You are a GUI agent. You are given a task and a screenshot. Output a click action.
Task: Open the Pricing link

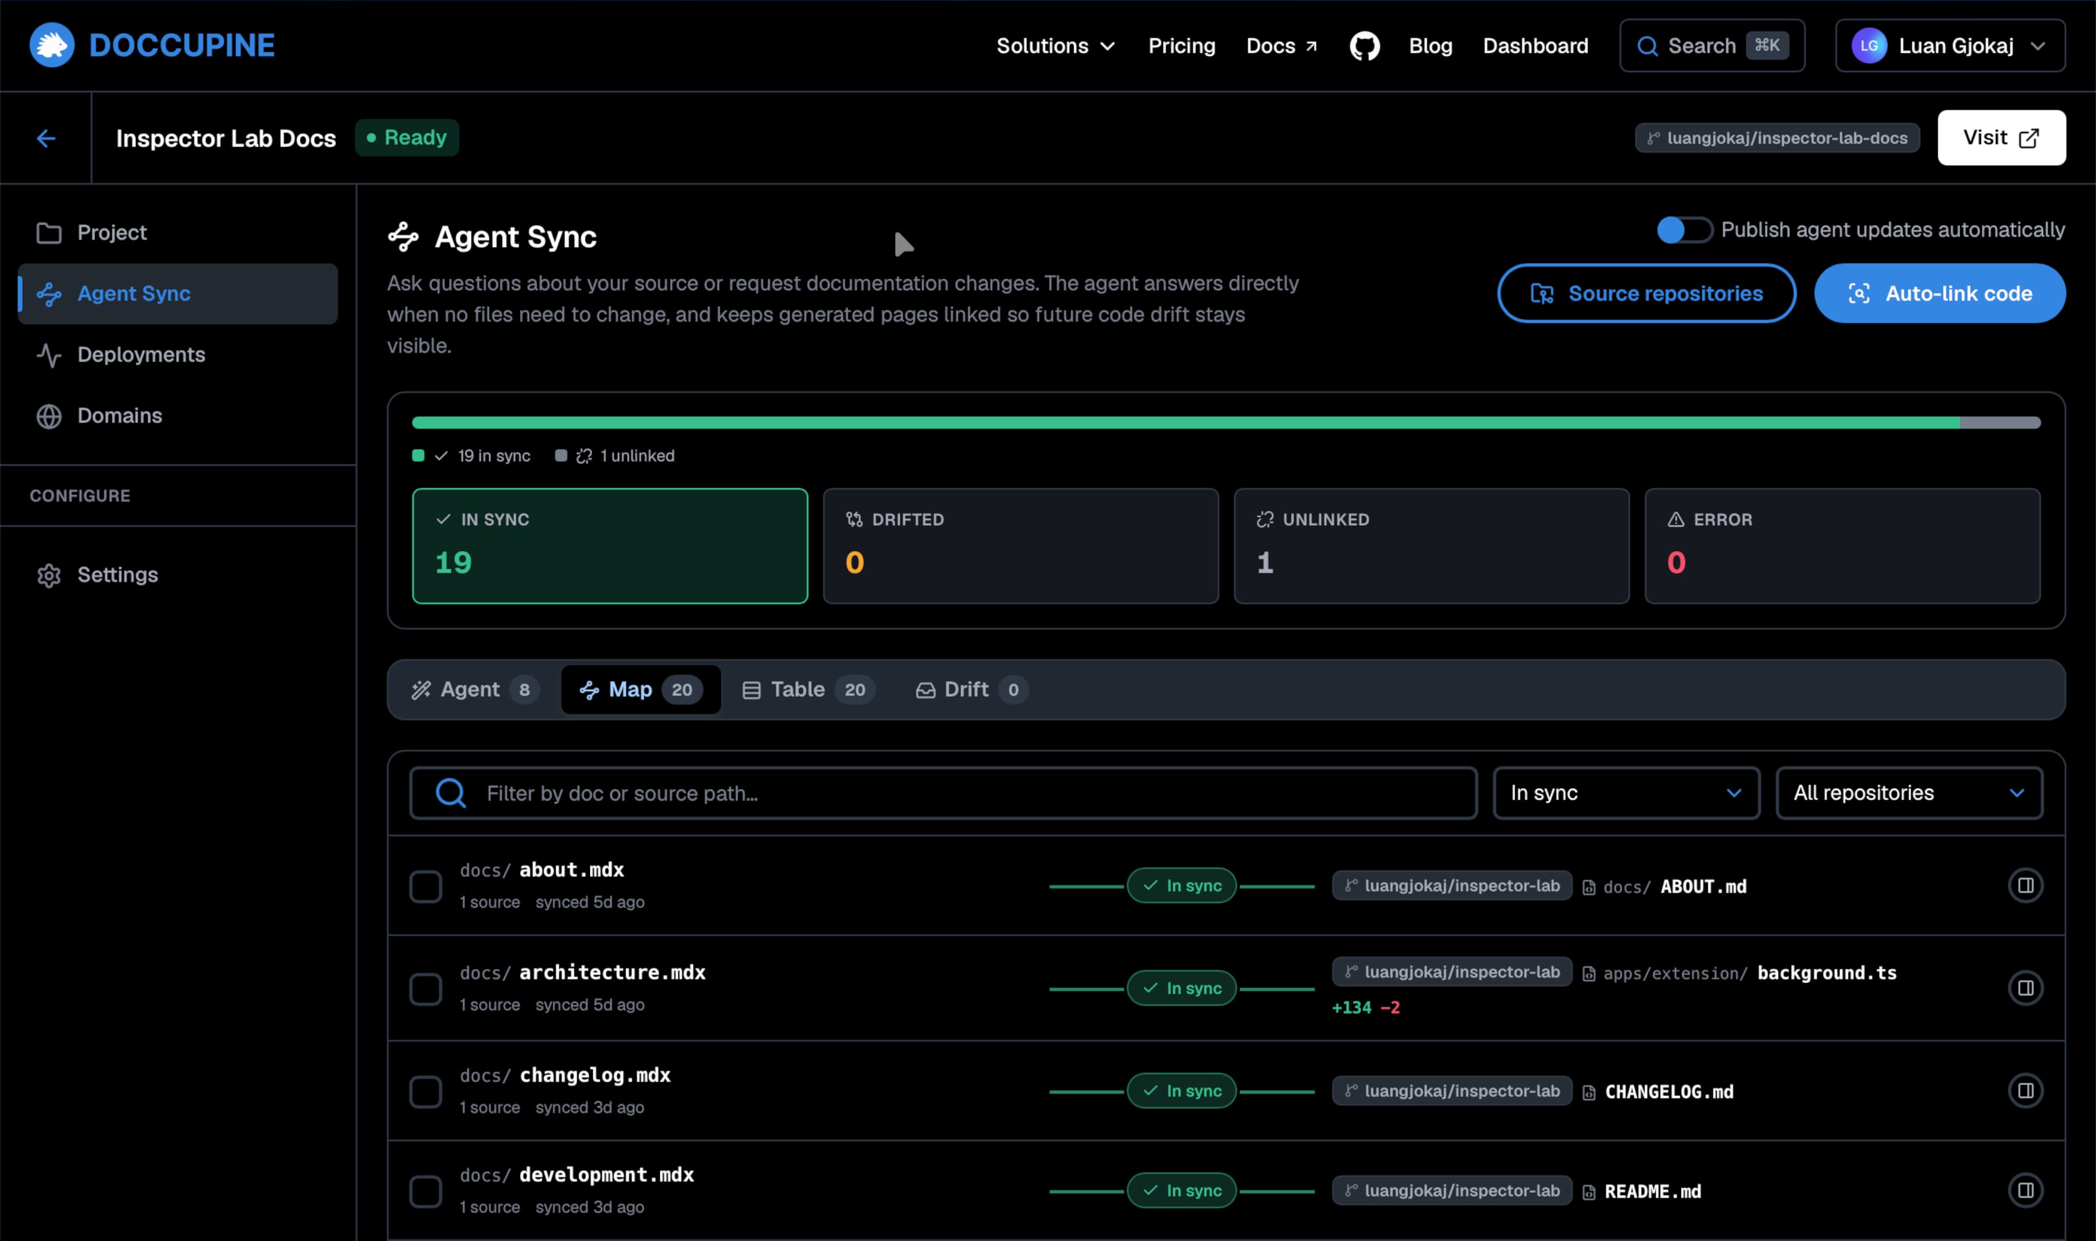pyautogui.click(x=1182, y=46)
